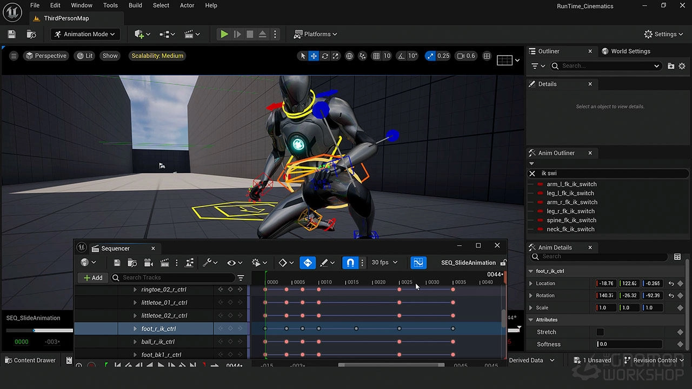This screenshot has height=389, width=692.
Task: Save the current sequence with the save icon
Action: [116, 263]
